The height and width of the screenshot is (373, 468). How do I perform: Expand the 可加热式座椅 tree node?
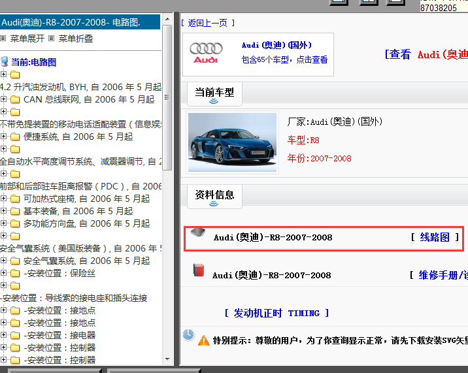3,198
